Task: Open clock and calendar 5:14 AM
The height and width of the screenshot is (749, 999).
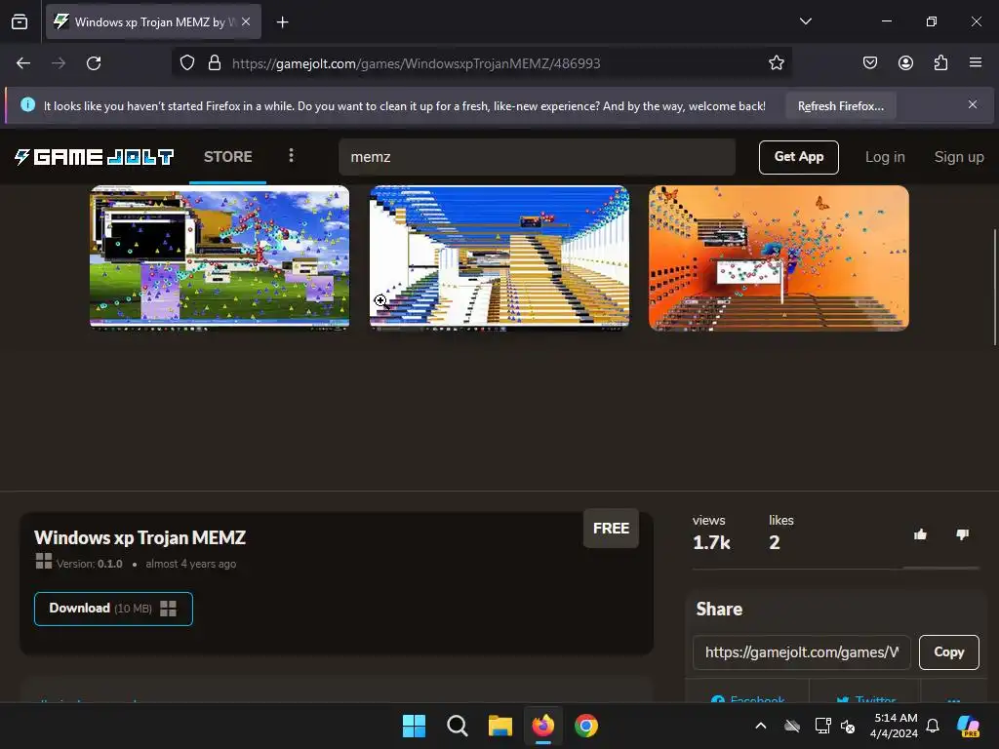Action: tap(894, 726)
